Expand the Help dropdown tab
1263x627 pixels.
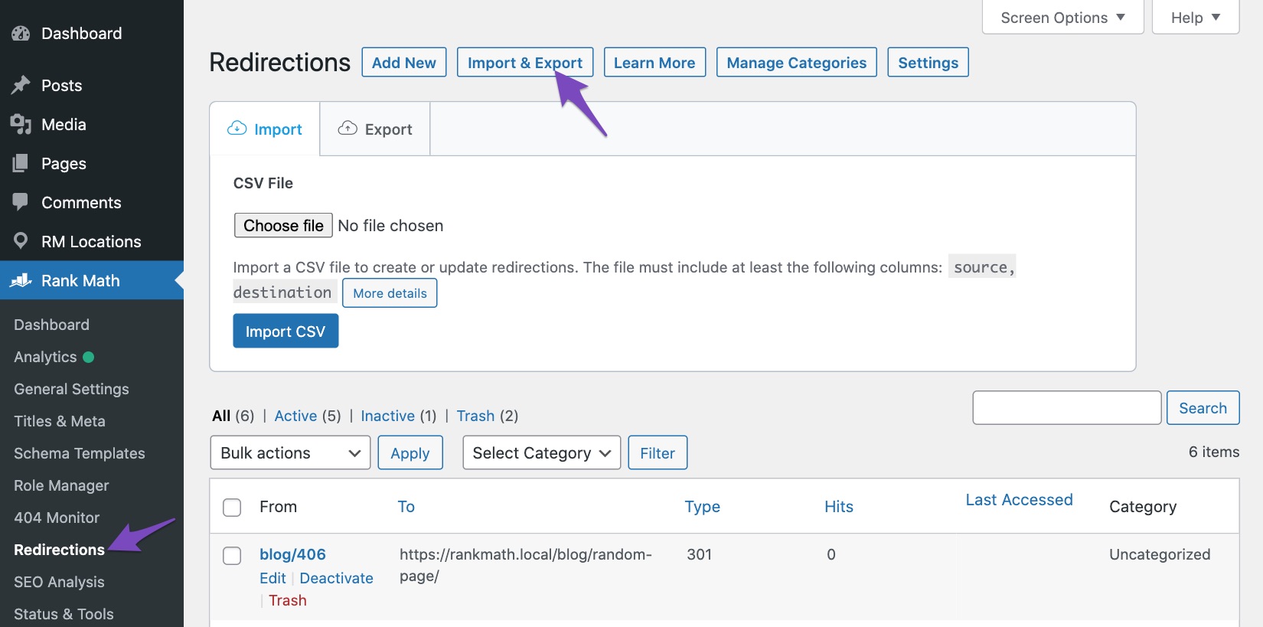click(1195, 18)
